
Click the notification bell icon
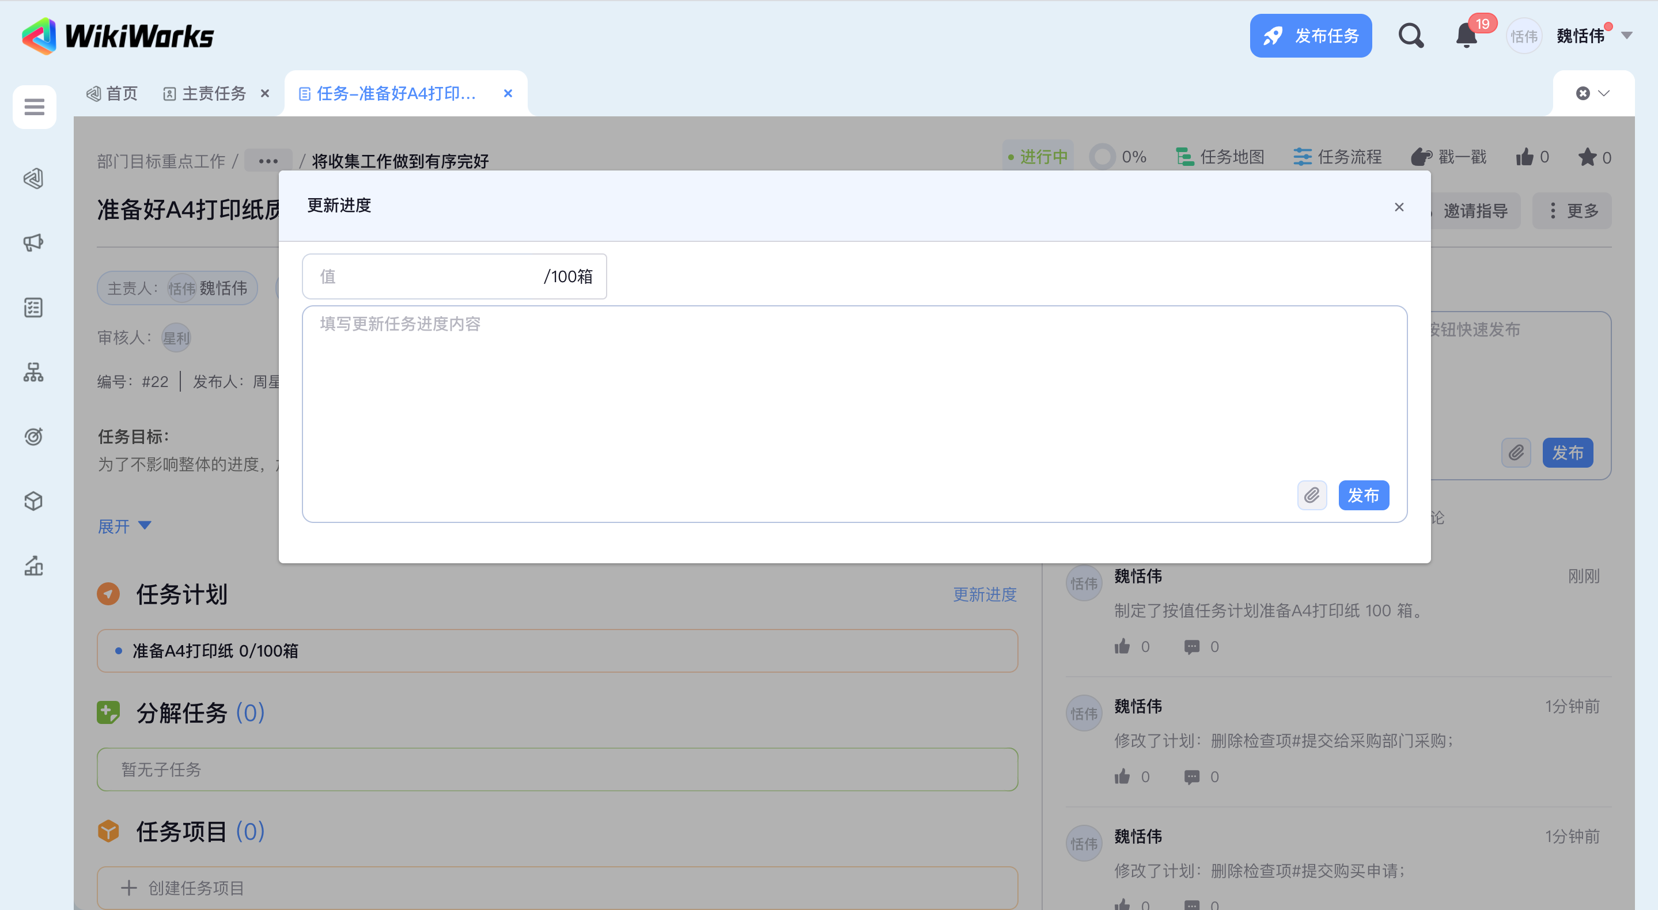(1466, 36)
